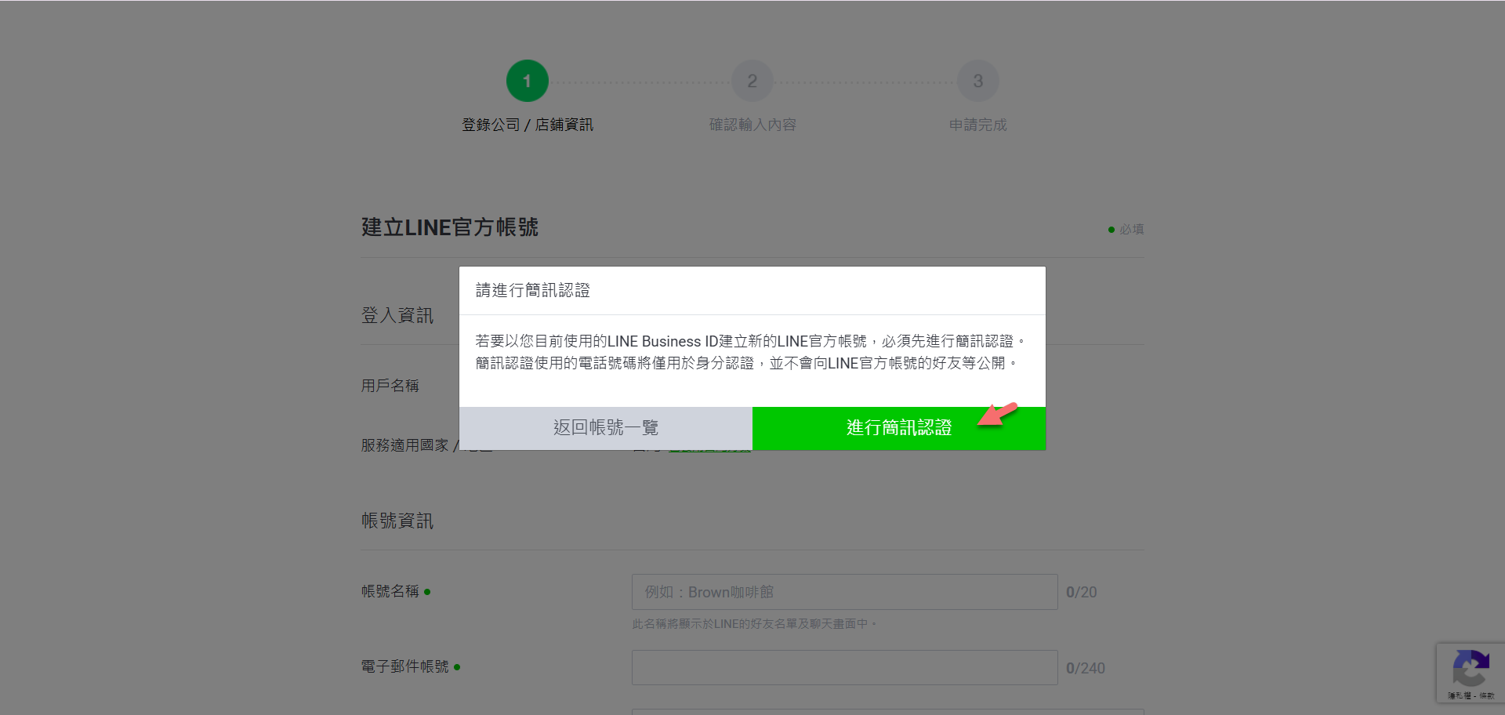Viewport: 1505px width, 715px height.
Task: Click the 帳號資訊 section heading
Action: tap(397, 521)
